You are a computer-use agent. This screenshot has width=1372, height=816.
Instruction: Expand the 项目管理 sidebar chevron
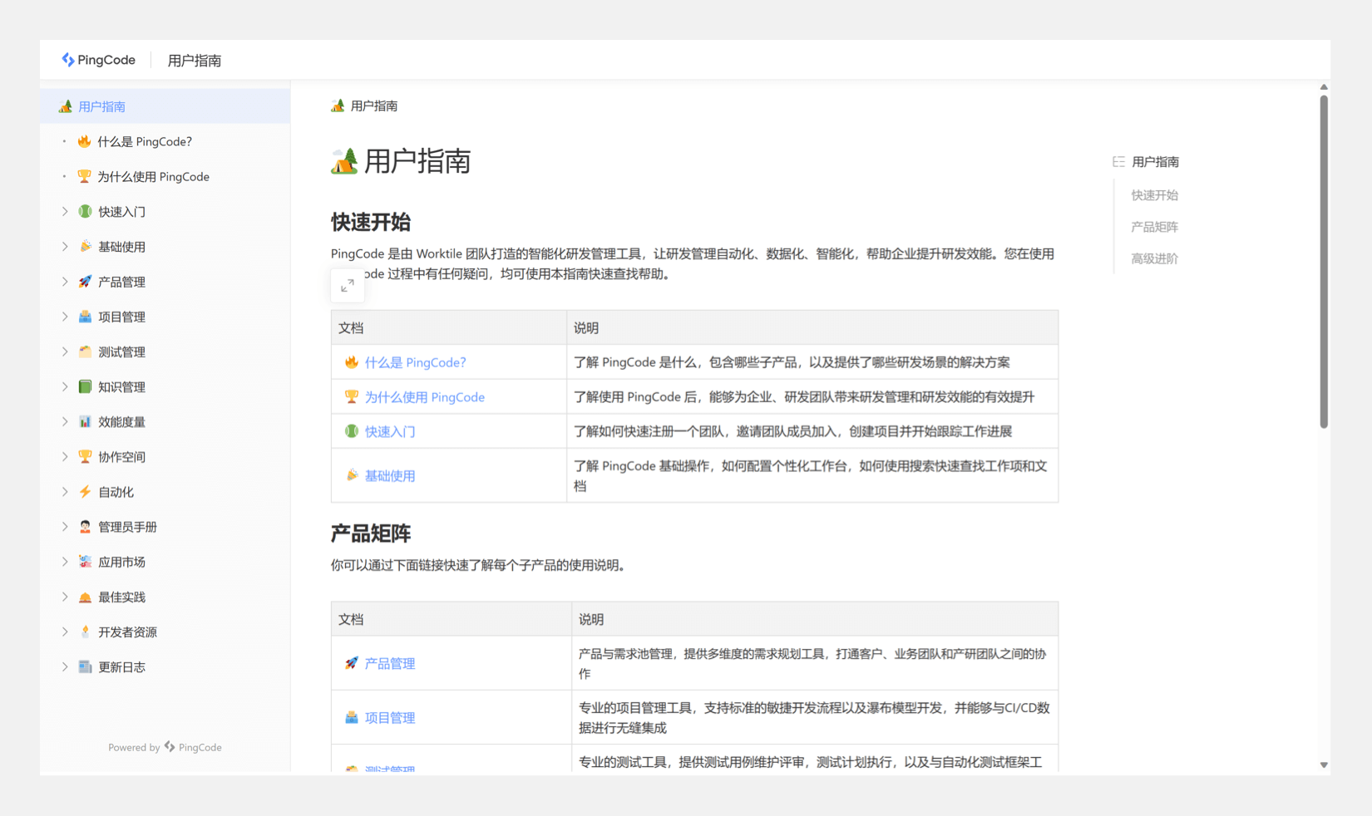coord(65,317)
